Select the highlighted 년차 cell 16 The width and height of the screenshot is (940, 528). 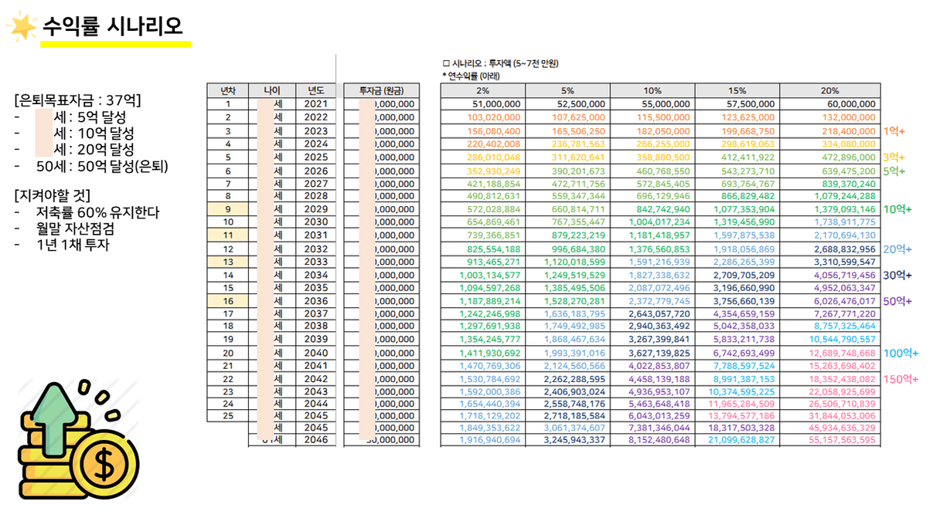pos(228,301)
